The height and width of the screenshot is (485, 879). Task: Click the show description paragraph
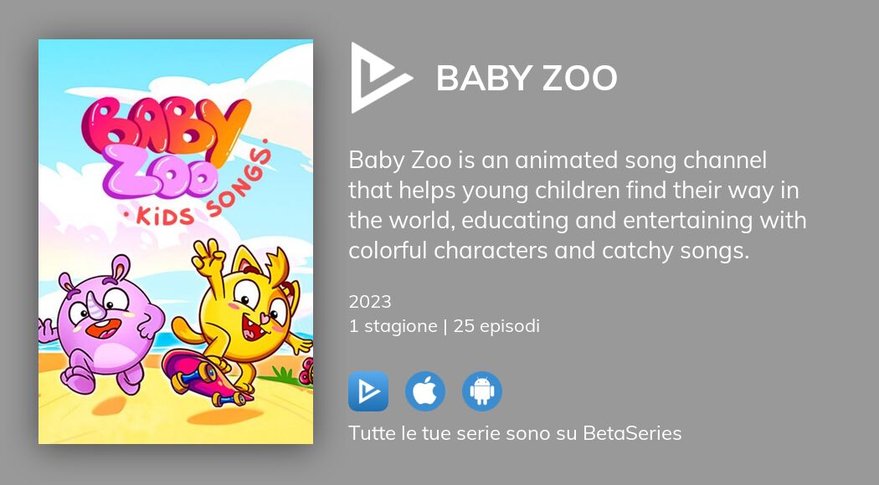578,205
